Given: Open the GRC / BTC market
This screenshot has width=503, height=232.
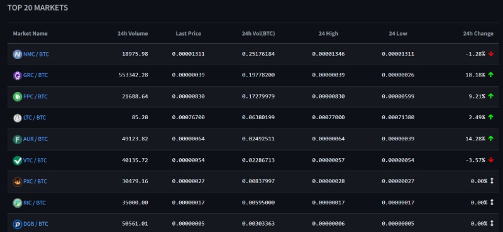Looking at the screenshot, I should coord(35,75).
